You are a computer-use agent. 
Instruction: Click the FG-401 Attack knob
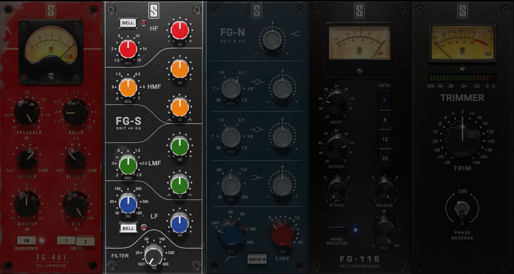pyautogui.click(x=27, y=158)
